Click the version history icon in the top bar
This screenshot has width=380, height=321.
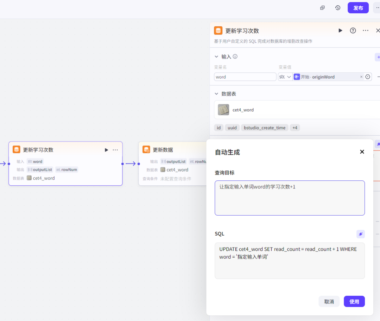tap(337, 7)
